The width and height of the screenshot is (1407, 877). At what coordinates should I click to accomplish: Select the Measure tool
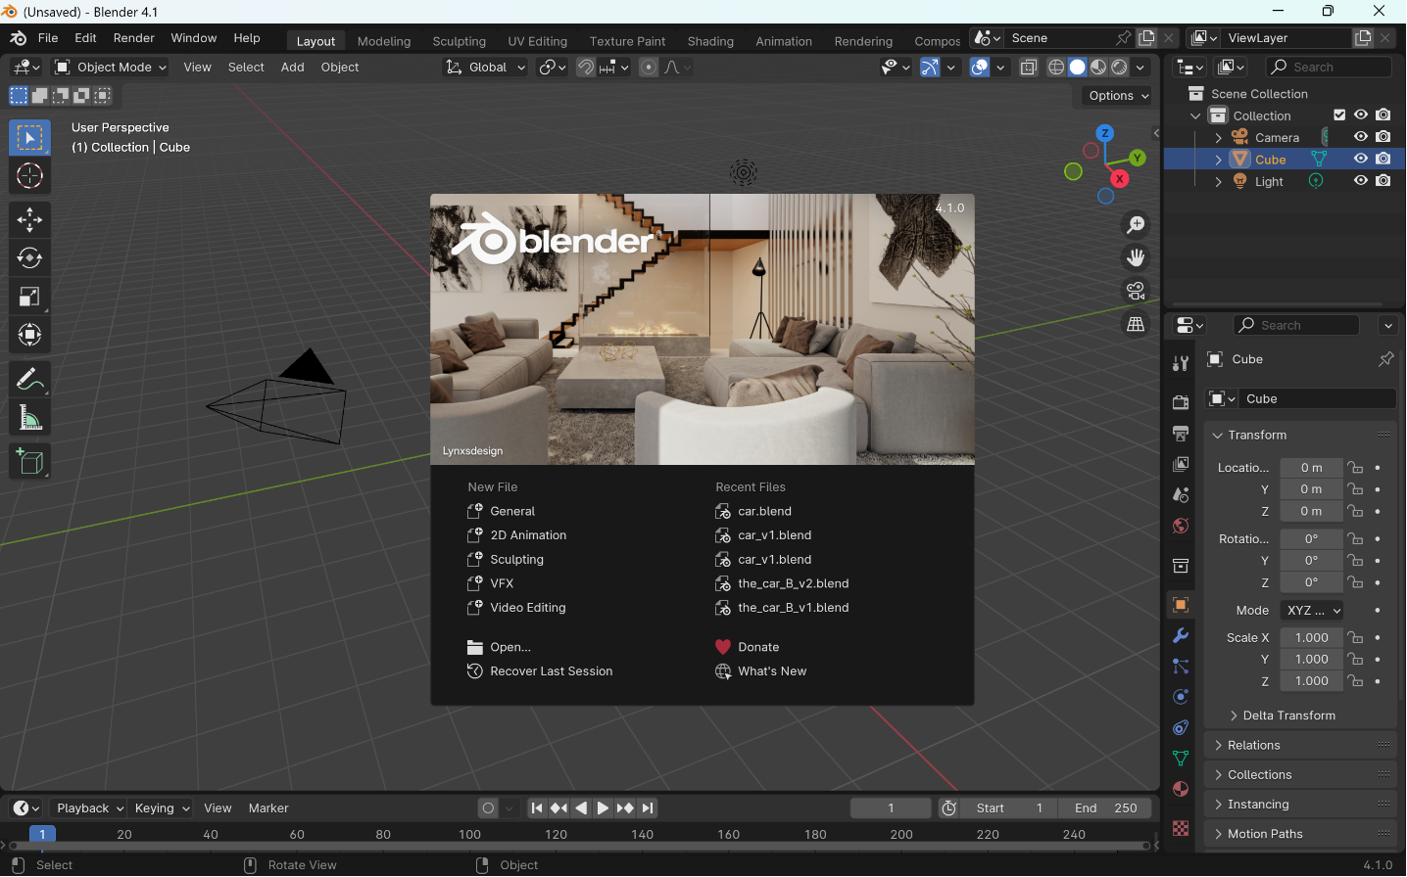(x=29, y=419)
